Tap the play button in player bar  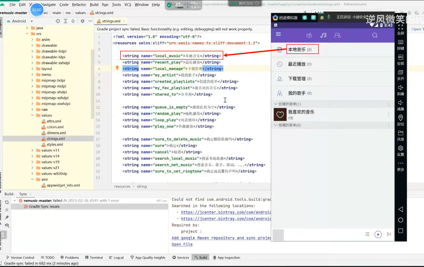pos(378,234)
